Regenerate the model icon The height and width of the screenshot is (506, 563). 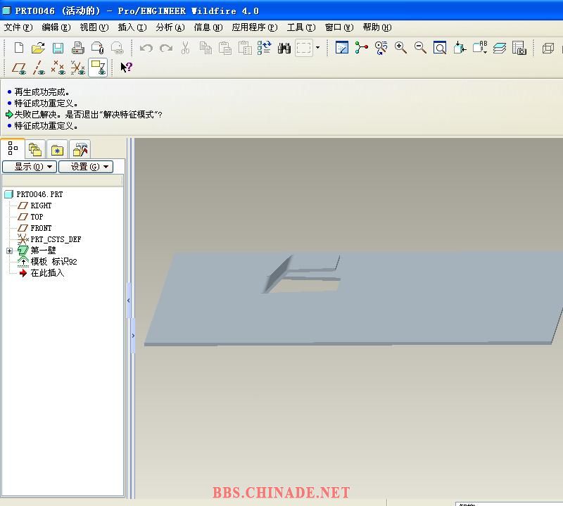265,48
